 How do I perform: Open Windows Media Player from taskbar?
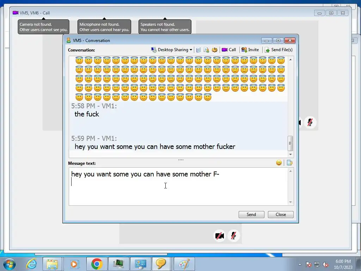pos(74,264)
